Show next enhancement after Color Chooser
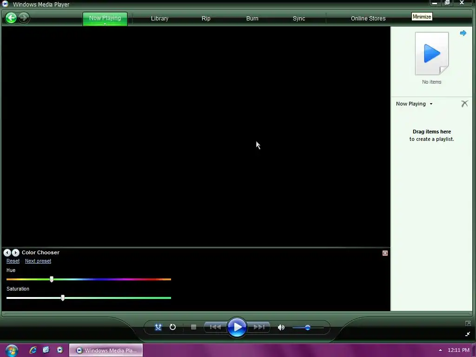476x357 pixels. pos(15,252)
